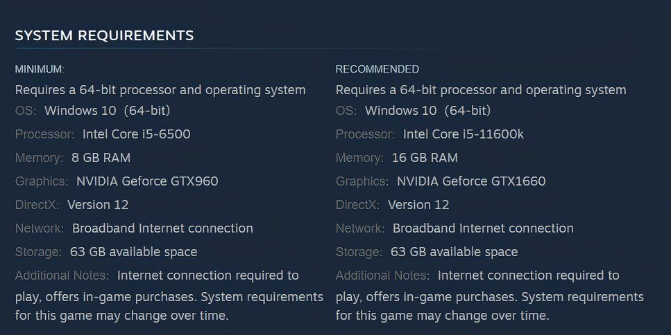Viewport: 671px width, 335px height.
Task: Click 63 GB available space in Recommended column
Action: click(454, 252)
